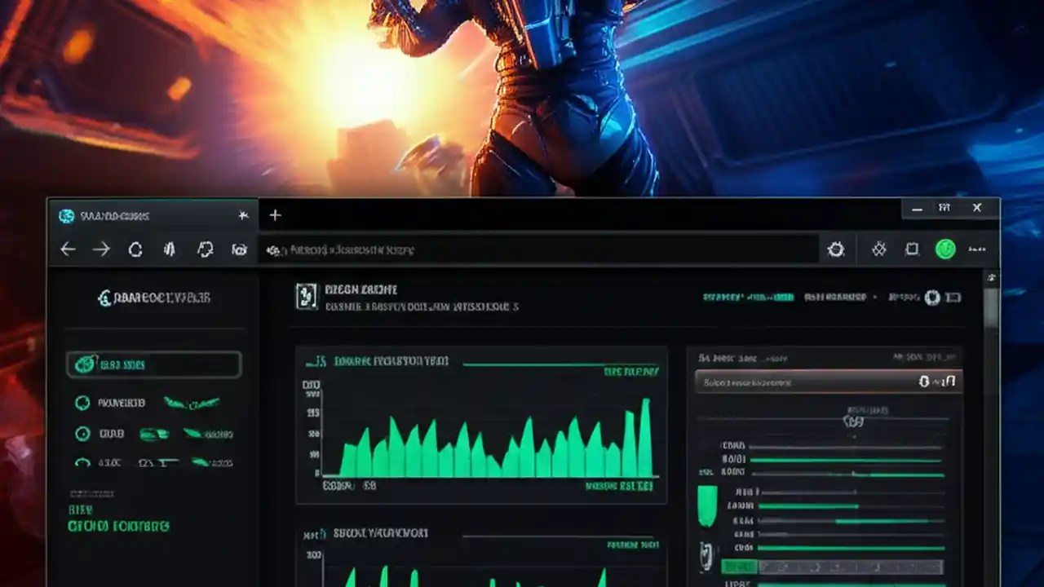
Task: Click the browser reload icon in the toolbar
Action: pos(135,249)
